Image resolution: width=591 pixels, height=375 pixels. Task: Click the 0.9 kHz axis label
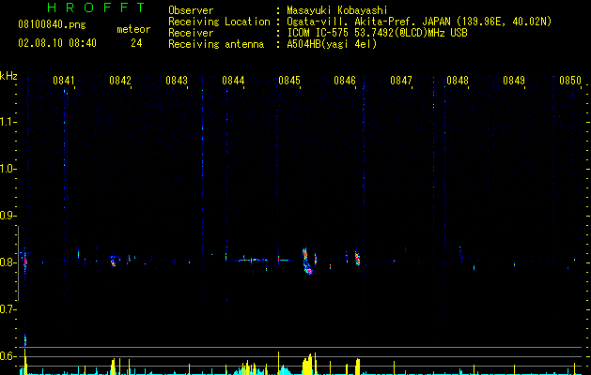[8, 216]
